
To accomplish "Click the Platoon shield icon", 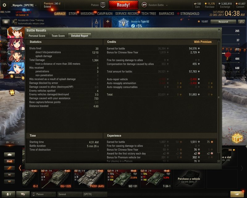I will pos(103,5).
